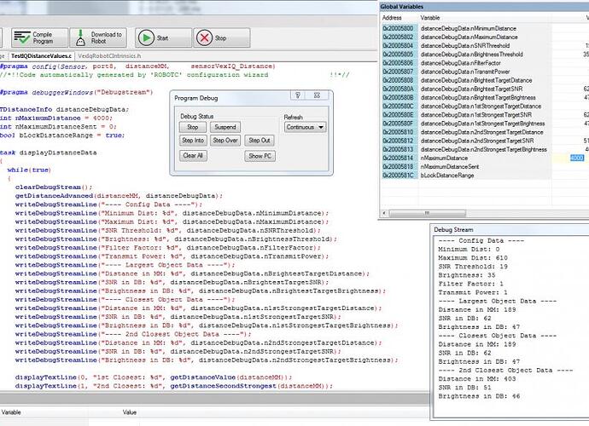Click Value column header in bottom pane
589x426 pixels.
[x=129, y=412]
